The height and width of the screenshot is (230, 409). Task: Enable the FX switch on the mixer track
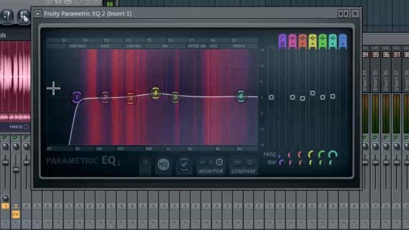point(16,214)
